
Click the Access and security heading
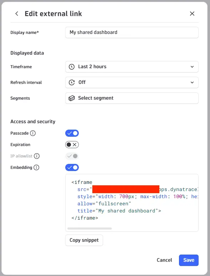click(33, 122)
